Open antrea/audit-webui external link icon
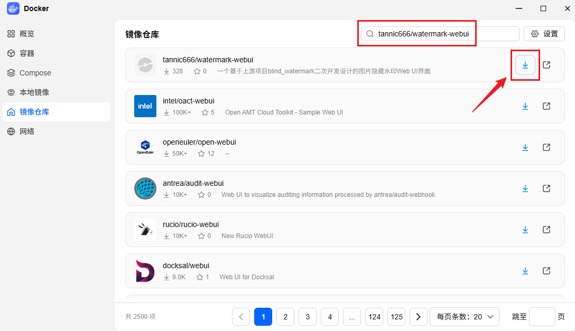This screenshot has height=331, width=575. (546, 188)
